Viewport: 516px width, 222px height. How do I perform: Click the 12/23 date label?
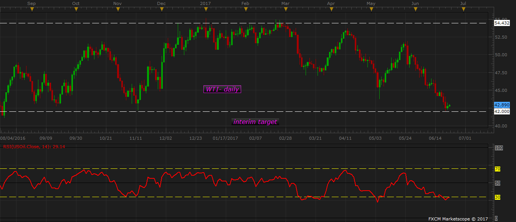(196, 138)
